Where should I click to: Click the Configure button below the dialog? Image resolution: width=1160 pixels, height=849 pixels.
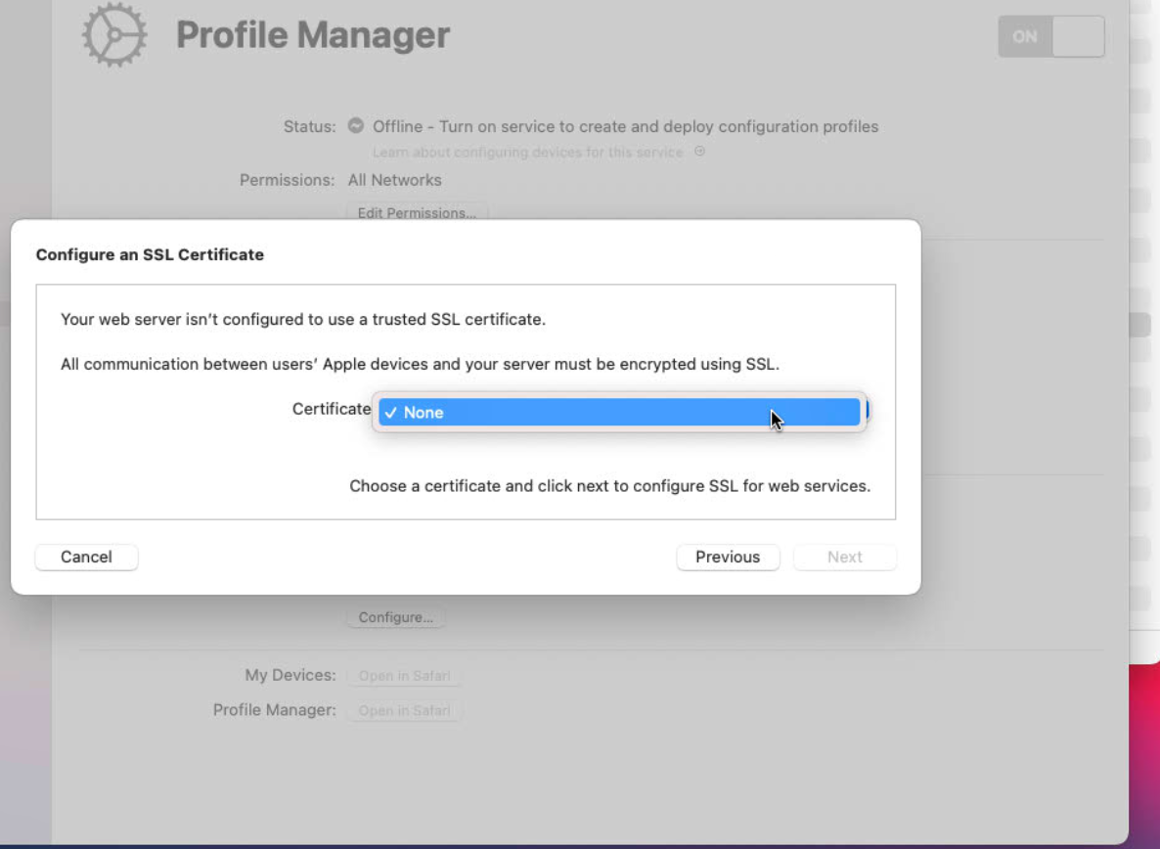pos(395,617)
